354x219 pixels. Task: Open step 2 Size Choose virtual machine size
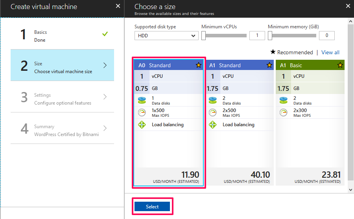click(x=62, y=65)
